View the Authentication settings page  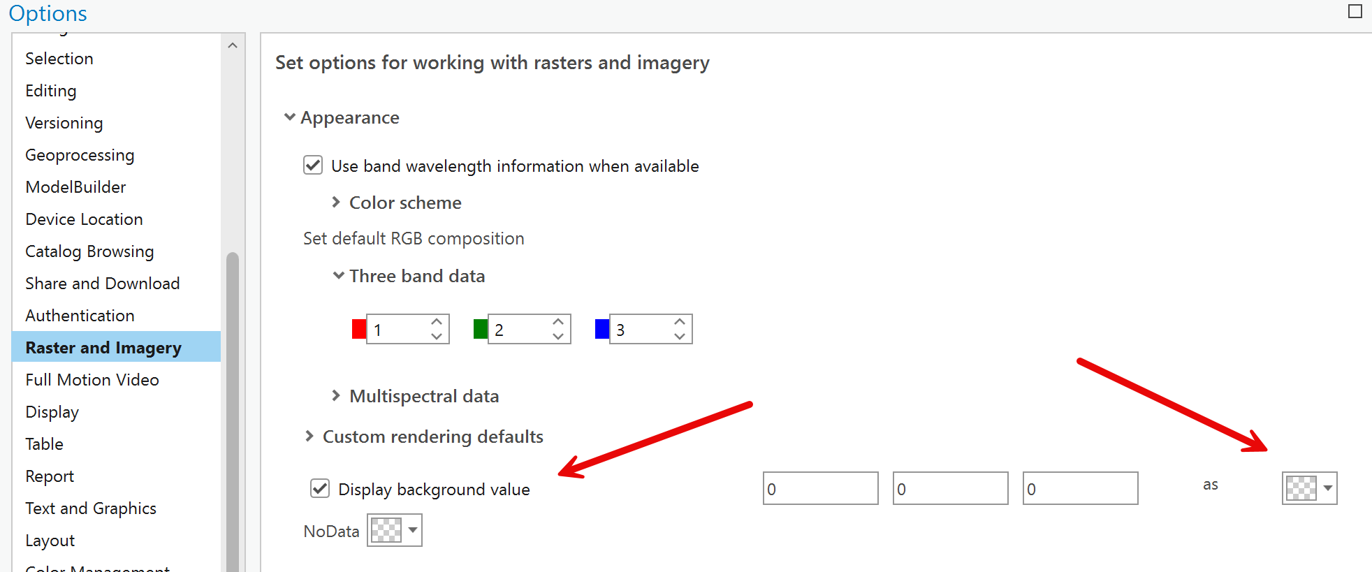point(79,315)
